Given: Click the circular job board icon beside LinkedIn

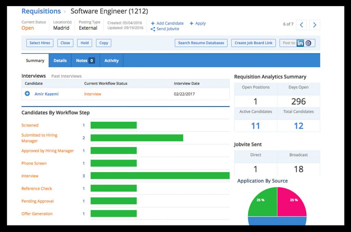Looking at the screenshot, I should pos(308,43).
